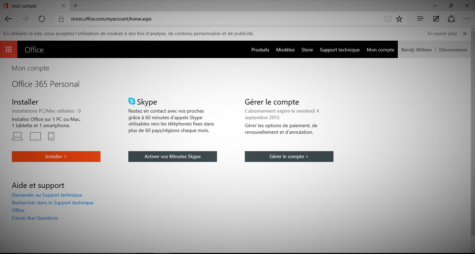Click the Share icon in browser toolbar
The image size is (475, 254).
451,19
